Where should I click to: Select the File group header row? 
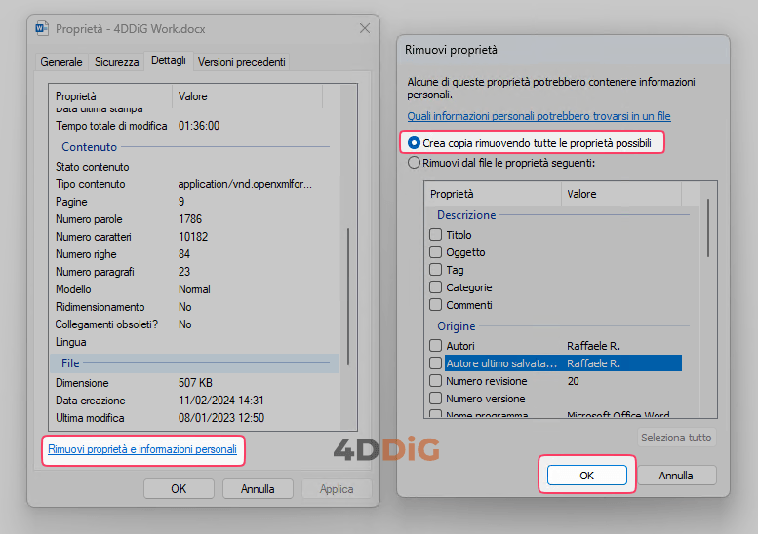click(195, 363)
